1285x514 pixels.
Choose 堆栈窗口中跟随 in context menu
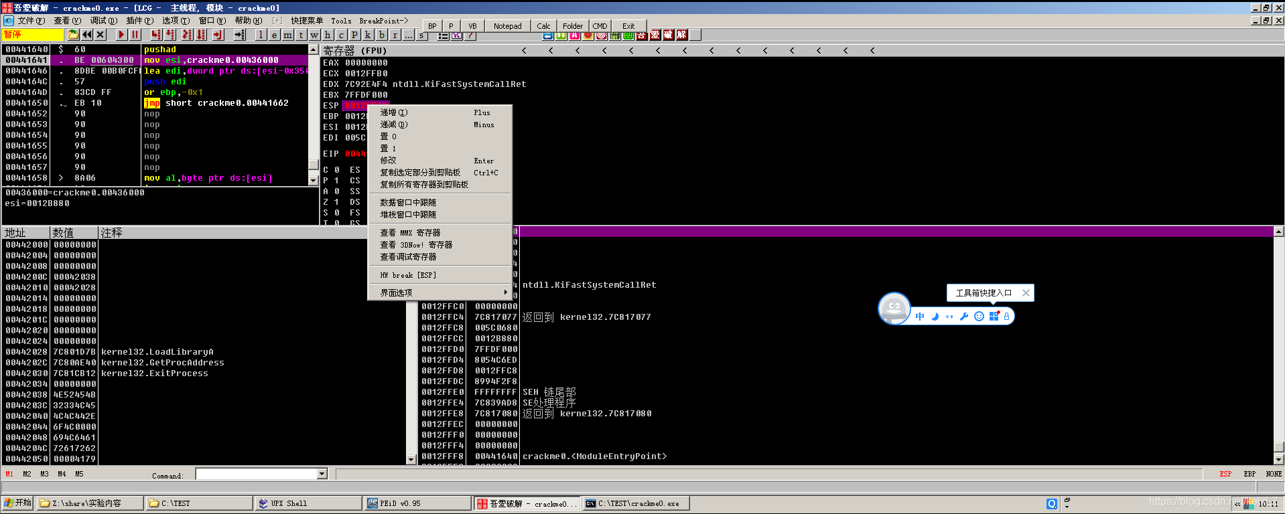point(439,214)
